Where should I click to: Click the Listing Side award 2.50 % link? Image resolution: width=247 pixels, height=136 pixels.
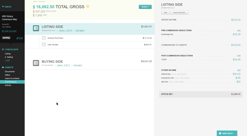click(66, 31)
